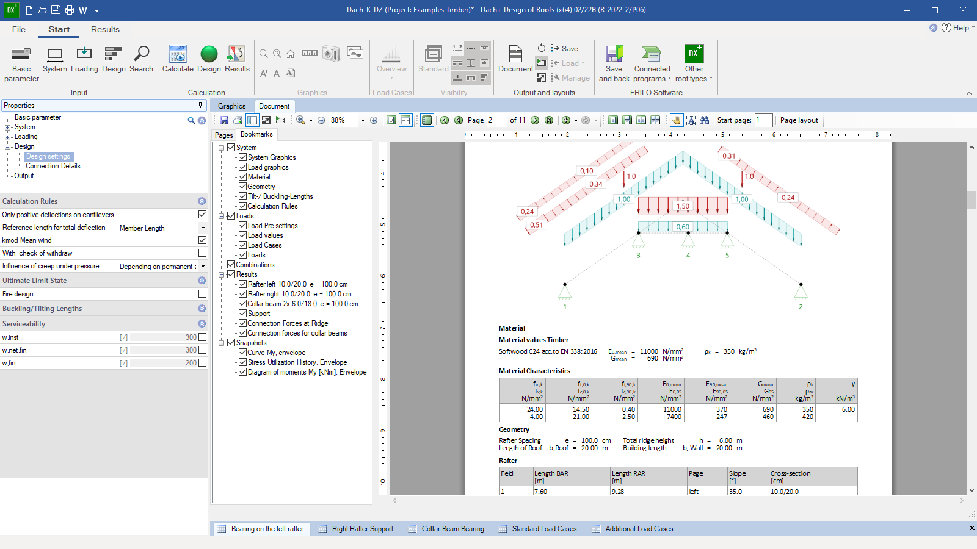
Task: Pin the Properties panel
Action: tap(200, 106)
